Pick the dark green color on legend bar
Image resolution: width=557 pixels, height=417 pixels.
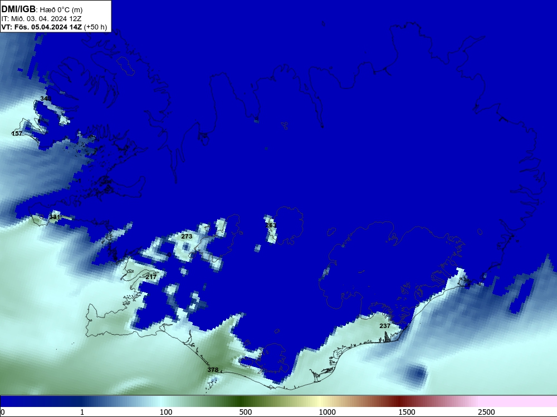tap(242, 402)
